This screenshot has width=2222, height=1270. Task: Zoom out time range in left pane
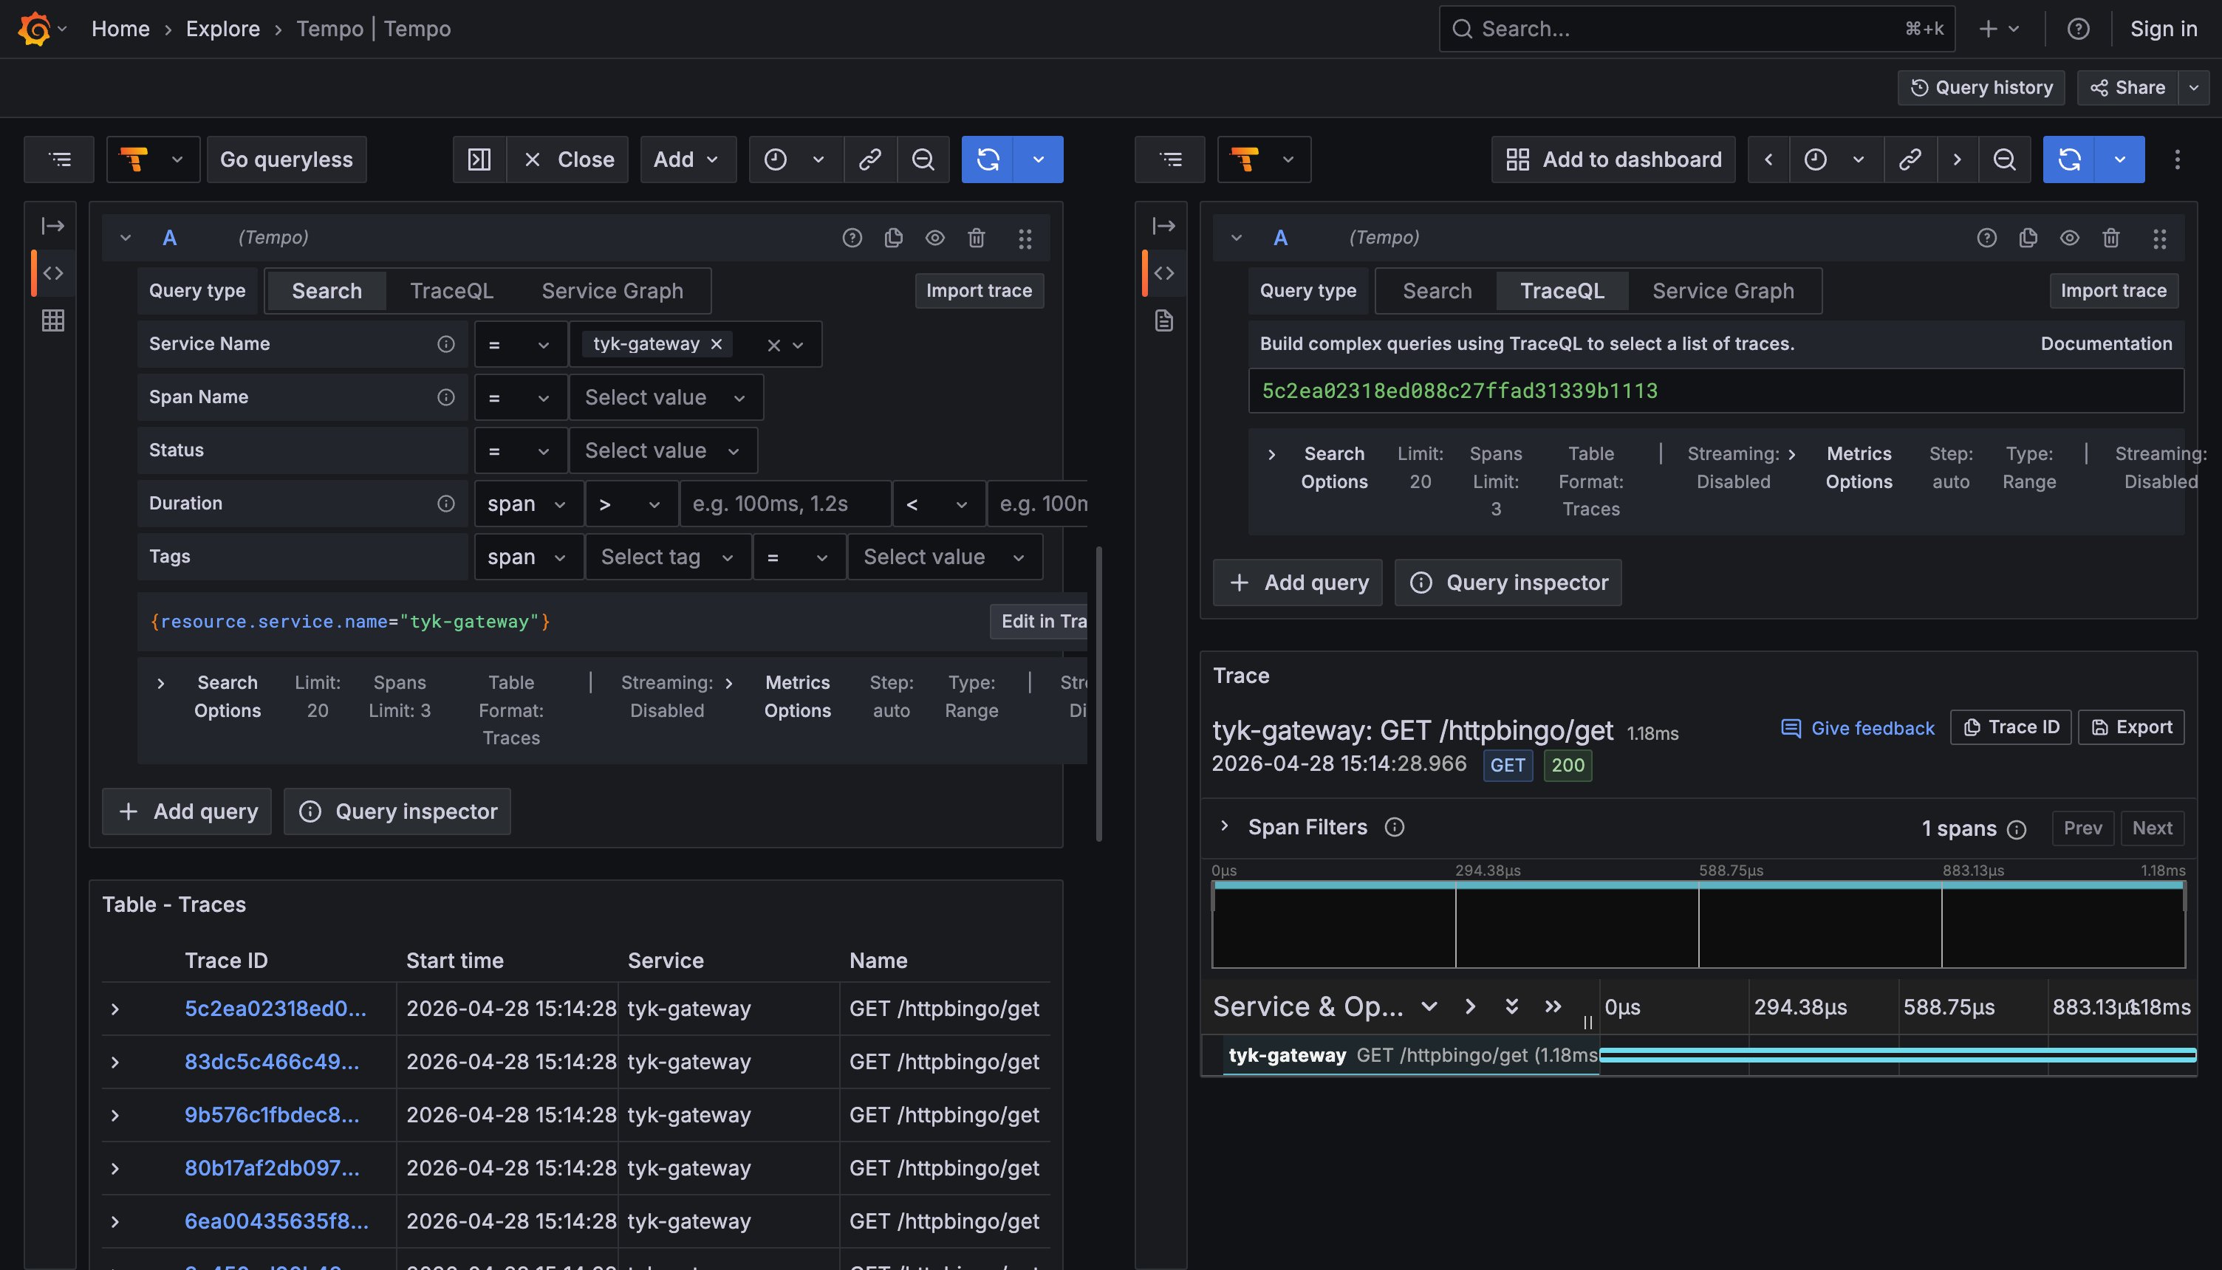point(923,159)
